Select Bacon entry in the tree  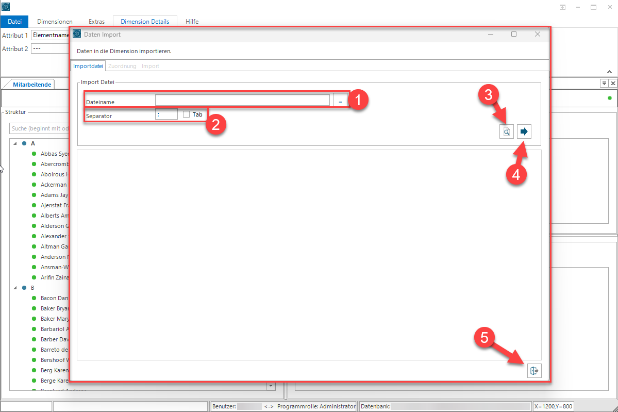coord(55,298)
